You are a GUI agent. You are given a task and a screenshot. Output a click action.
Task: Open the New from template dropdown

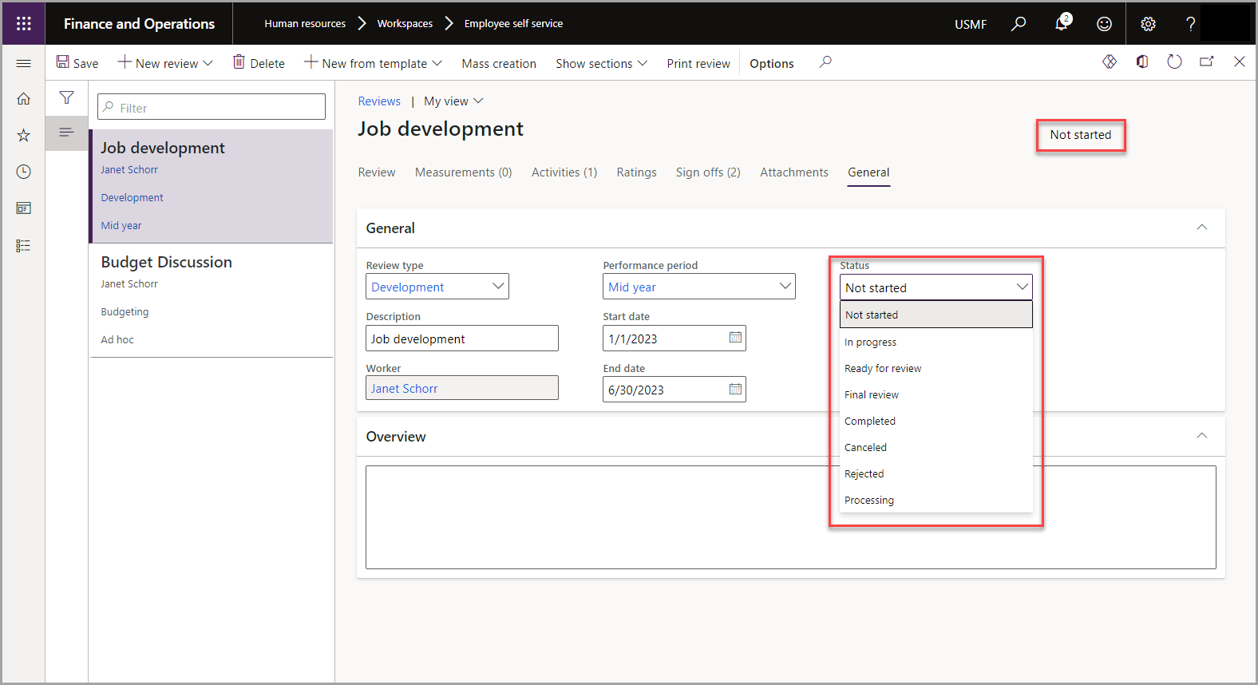coord(373,63)
